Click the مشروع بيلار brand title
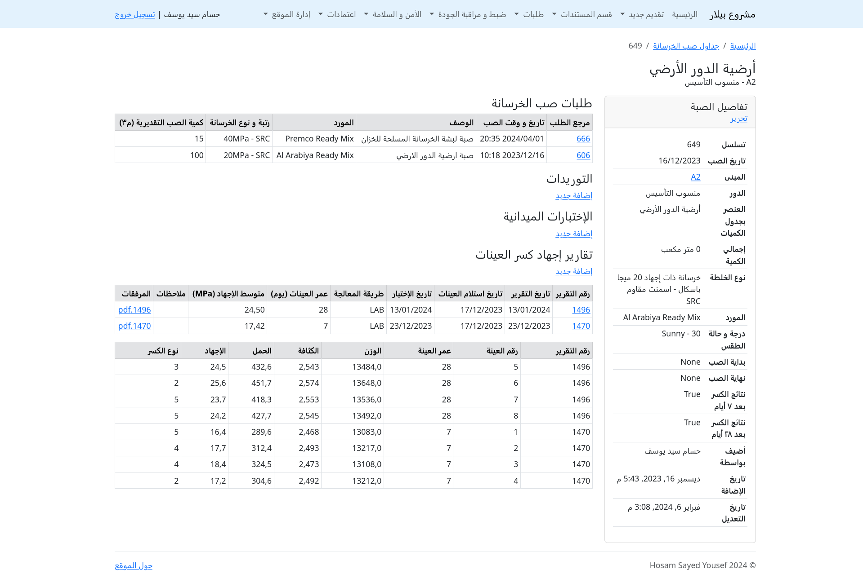The height and width of the screenshot is (574, 863). tap(732, 14)
